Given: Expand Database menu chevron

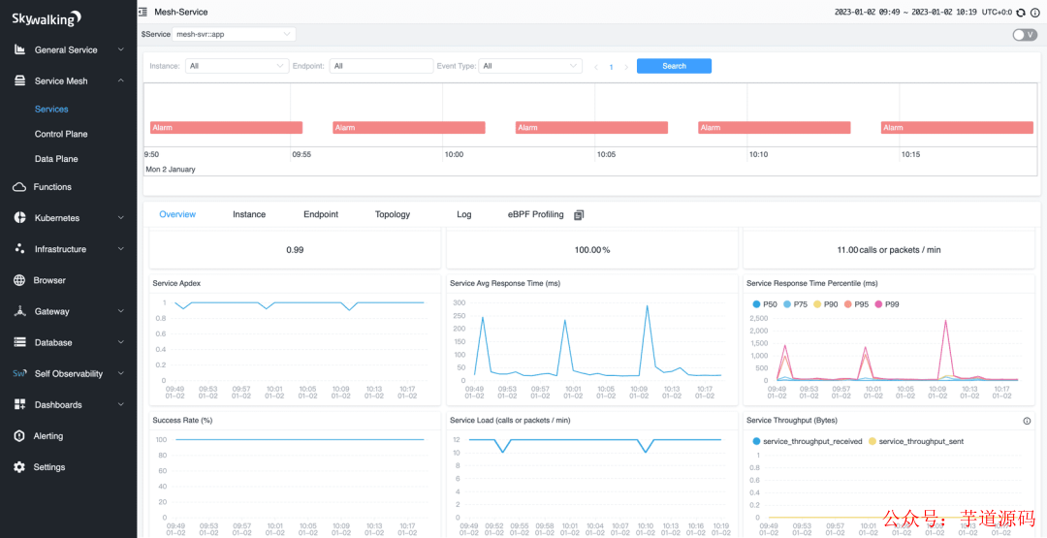Looking at the screenshot, I should 121,342.
